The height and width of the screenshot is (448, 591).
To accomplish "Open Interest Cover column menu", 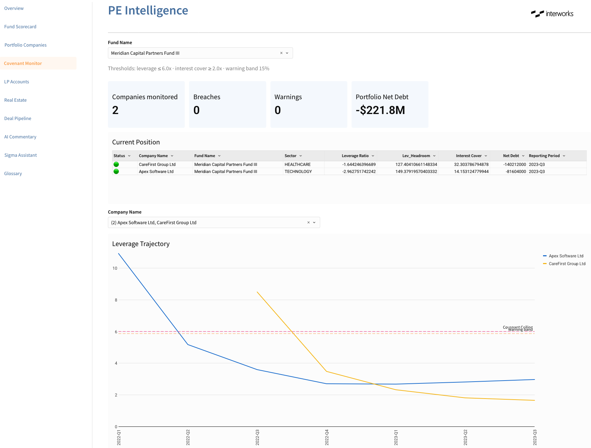I will coord(486,156).
